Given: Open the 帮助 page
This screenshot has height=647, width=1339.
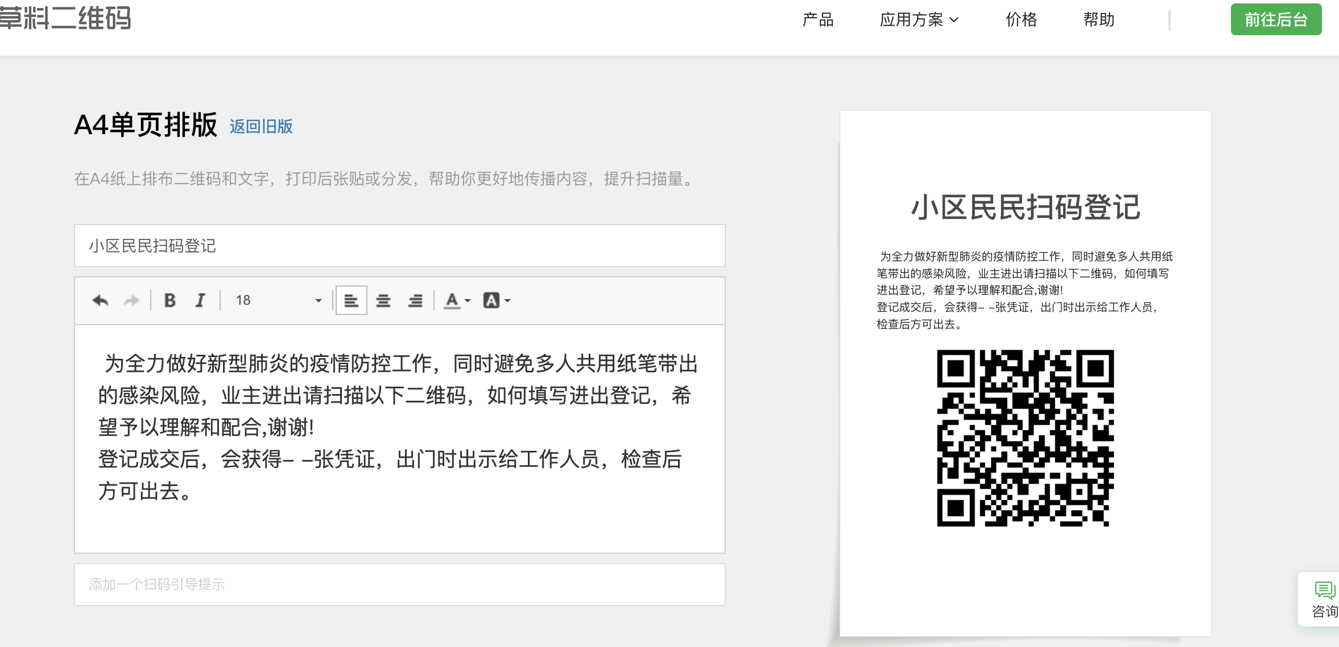Looking at the screenshot, I should [1098, 20].
